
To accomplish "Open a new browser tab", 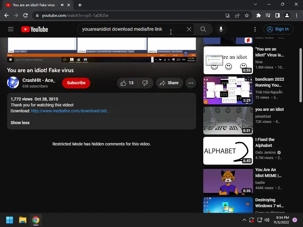I will 80,5.
